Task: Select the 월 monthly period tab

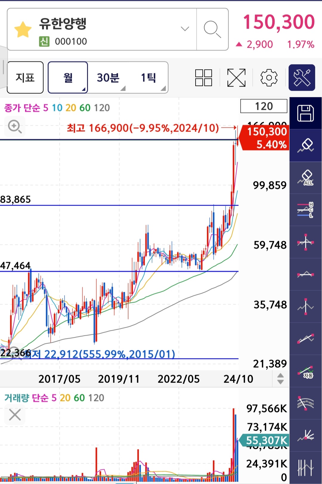Action: click(68, 78)
